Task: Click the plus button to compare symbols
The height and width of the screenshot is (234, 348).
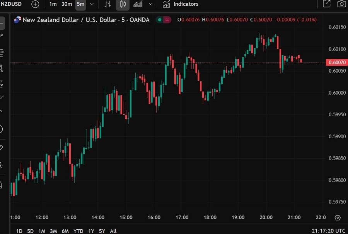Action: (35, 4)
